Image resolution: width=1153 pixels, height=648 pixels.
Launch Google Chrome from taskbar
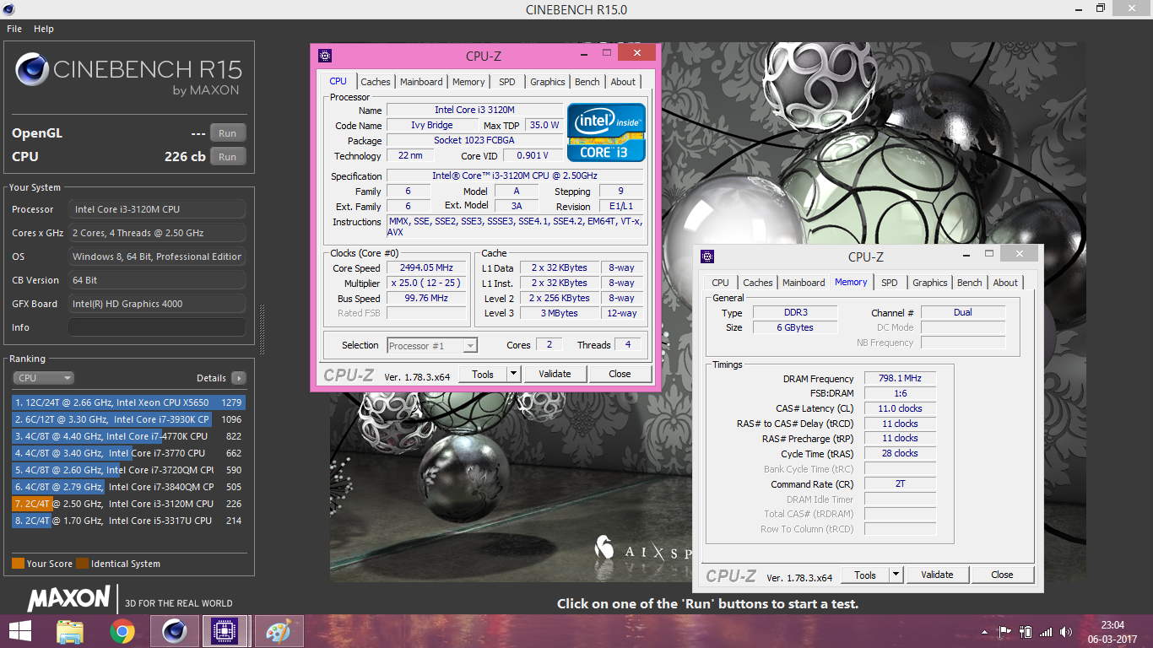pyautogui.click(x=122, y=631)
